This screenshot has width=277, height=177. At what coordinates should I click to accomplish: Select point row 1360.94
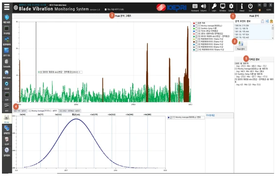click(242, 26)
